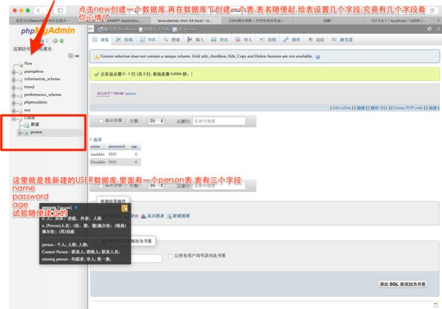Open 浏览 browse tab
Screen dimensions: 442x309
tap(101, 39)
